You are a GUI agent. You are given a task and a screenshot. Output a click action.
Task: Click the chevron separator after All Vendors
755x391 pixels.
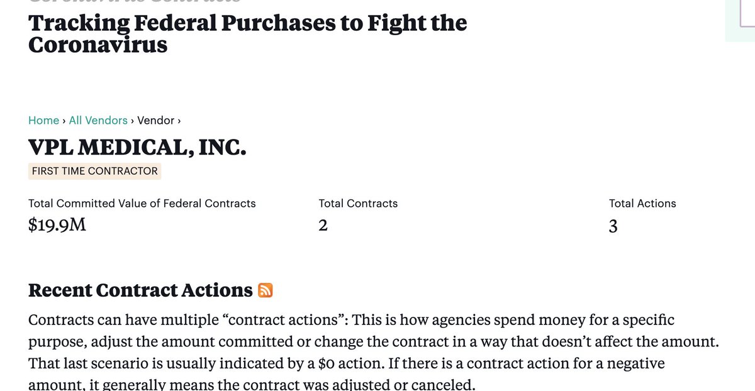coord(132,120)
